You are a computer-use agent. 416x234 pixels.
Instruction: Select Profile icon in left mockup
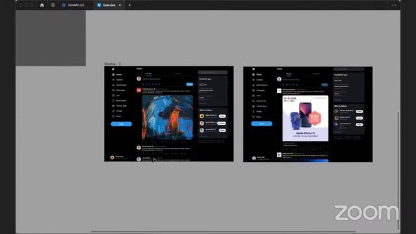pos(113,111)
